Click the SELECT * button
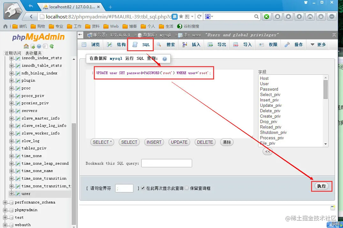343x228 pixels. click(x=102, y=142)
